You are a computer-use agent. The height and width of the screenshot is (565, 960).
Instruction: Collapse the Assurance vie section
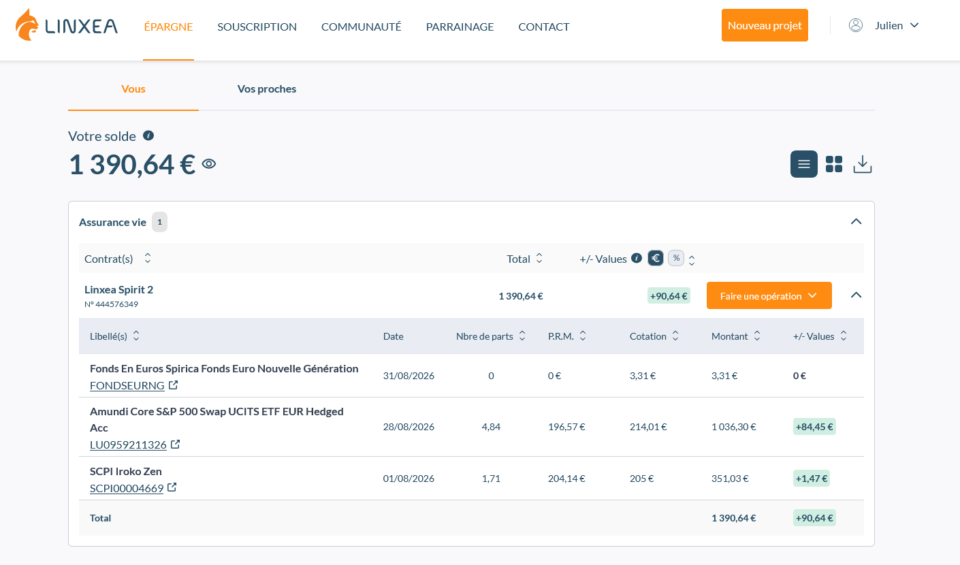857,221
